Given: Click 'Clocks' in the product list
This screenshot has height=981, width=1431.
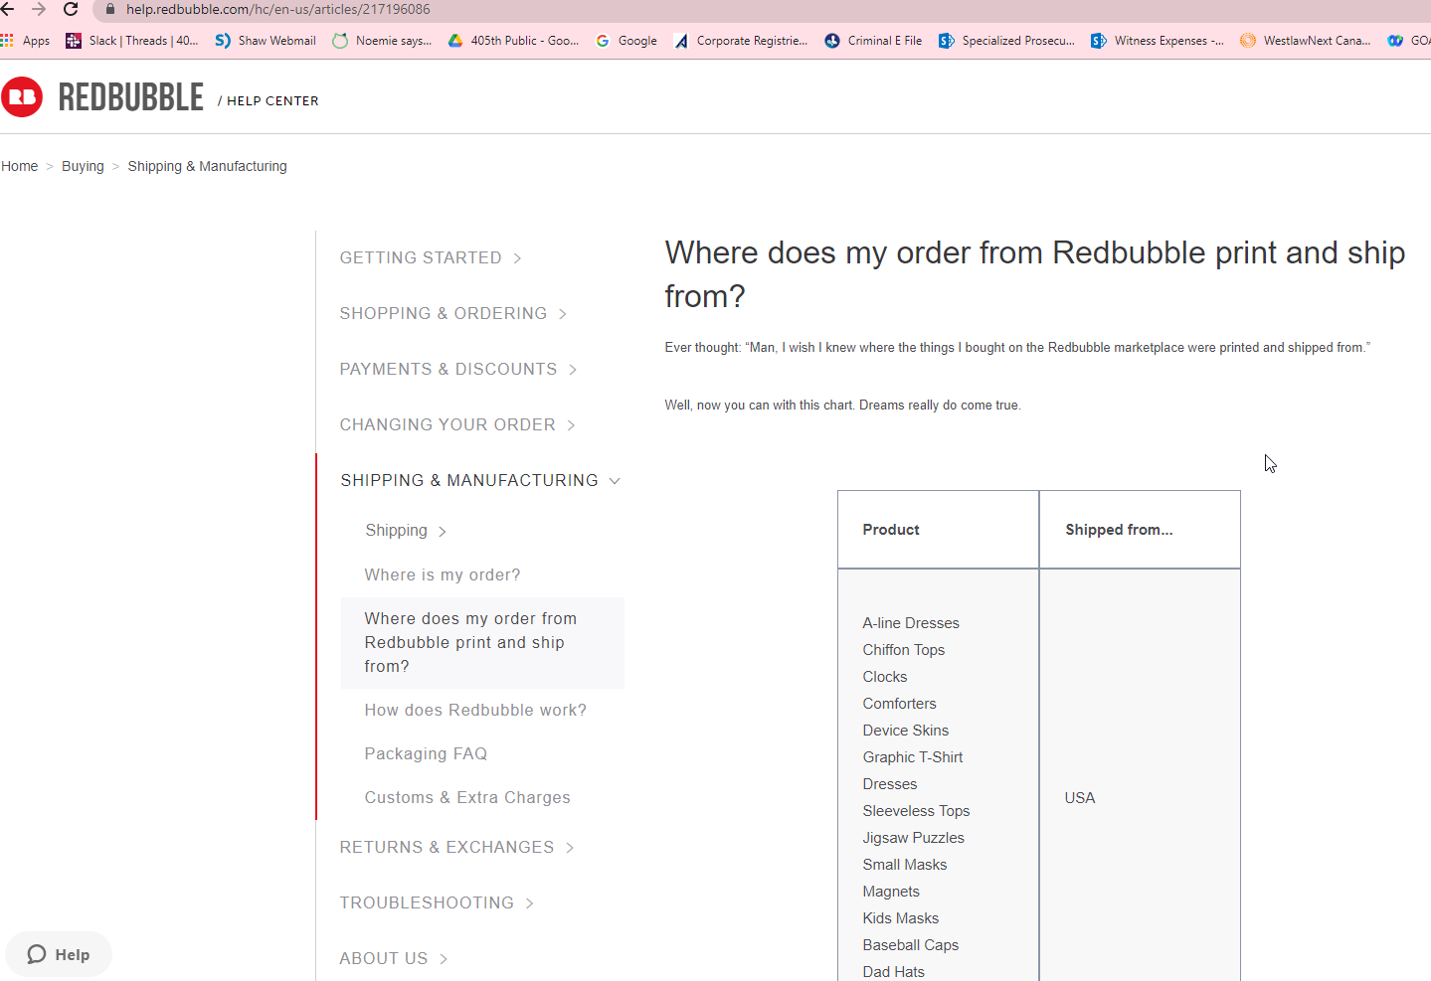Looking at the screenshot, I should tap(885, 677).
